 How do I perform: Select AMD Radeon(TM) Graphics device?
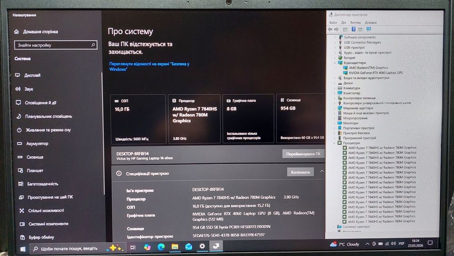pyautogui.click(x=368, y=68)
